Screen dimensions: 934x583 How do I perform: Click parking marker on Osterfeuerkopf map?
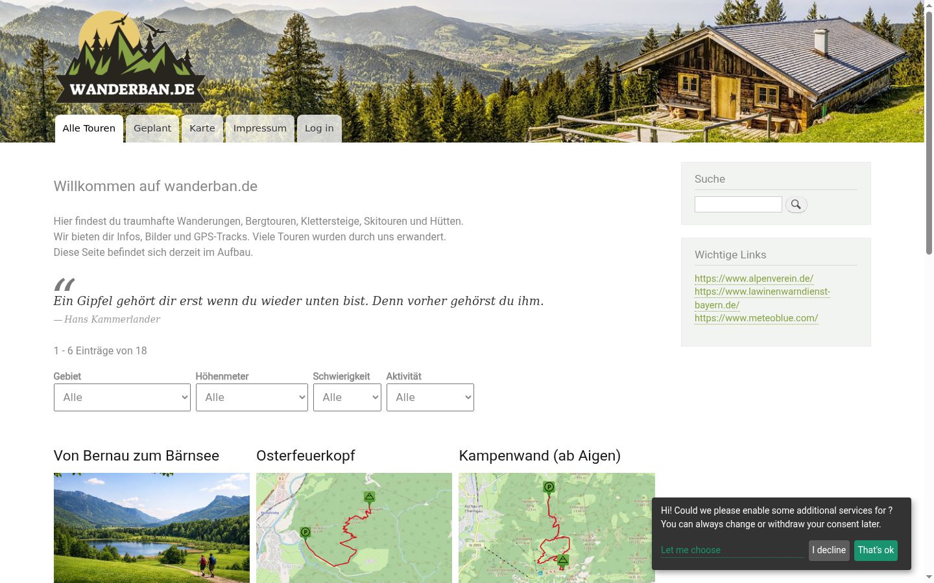305,533
